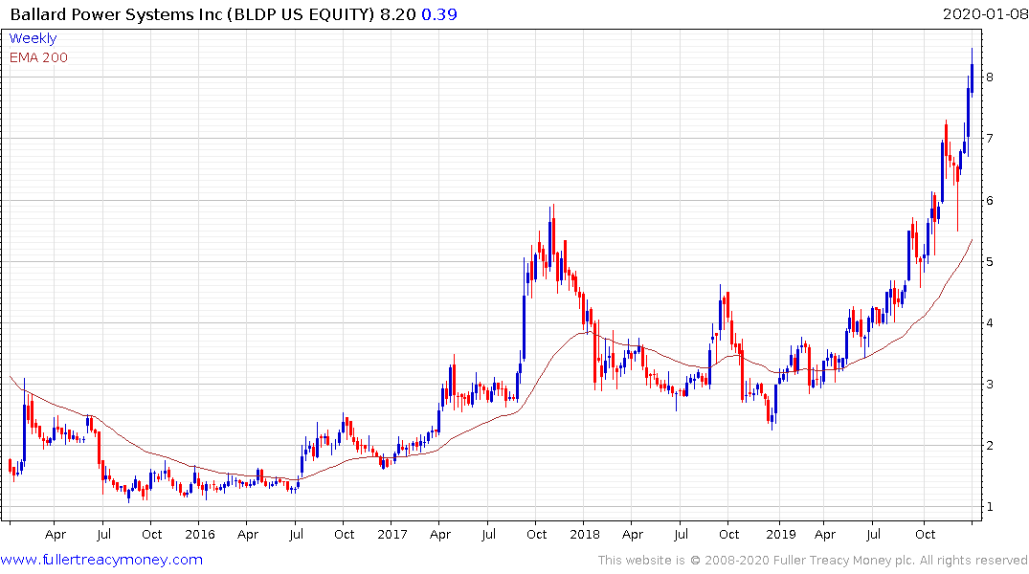Click the last price value 8.20
1029x574 pixels.
[x=397, y=13]
